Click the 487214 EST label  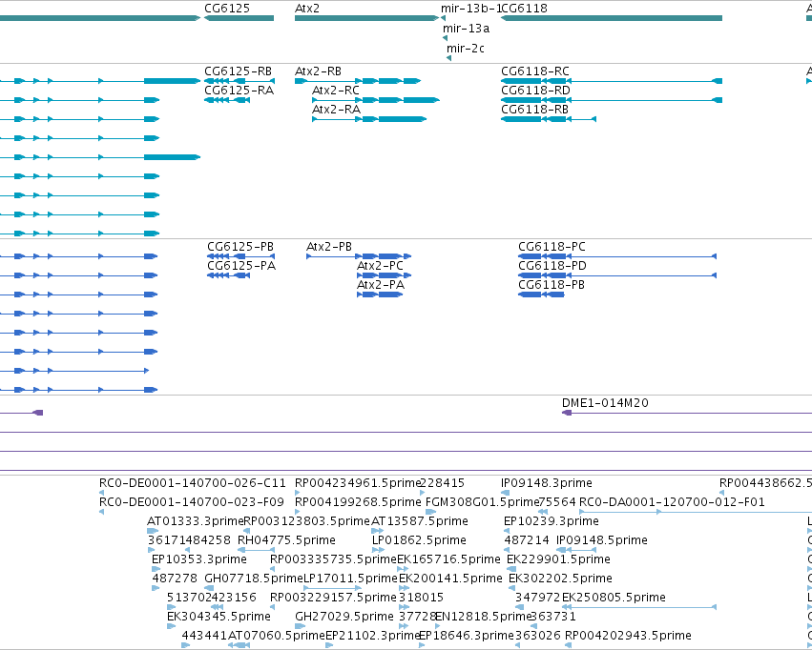click(527, 540)
